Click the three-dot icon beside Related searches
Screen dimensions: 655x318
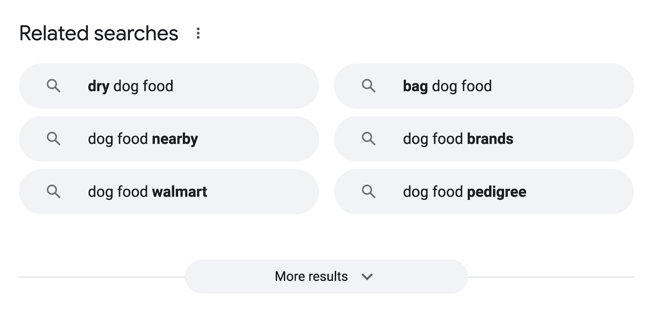tap(198, 34)
